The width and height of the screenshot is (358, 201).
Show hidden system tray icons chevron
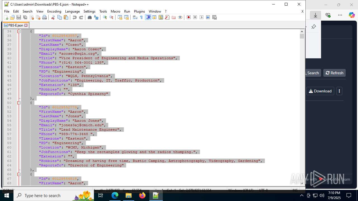[x=302, y=195]
